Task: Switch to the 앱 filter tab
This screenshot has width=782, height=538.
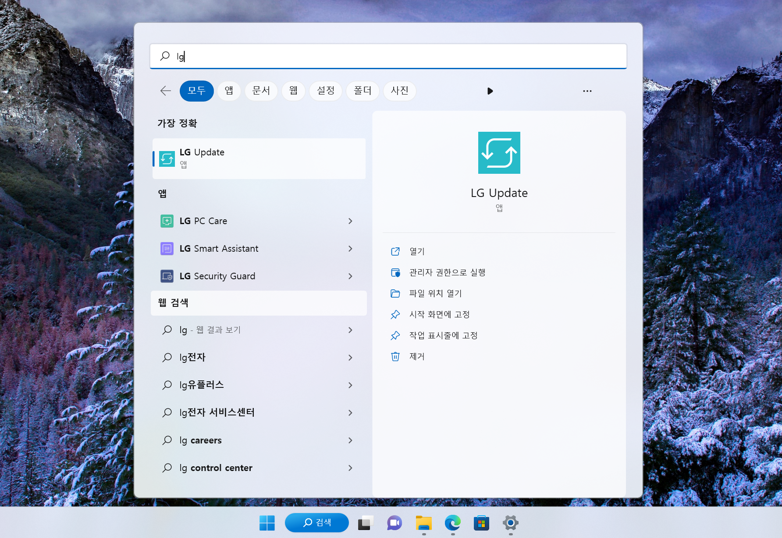Action: pyautogui.click(x=229, y=91)
